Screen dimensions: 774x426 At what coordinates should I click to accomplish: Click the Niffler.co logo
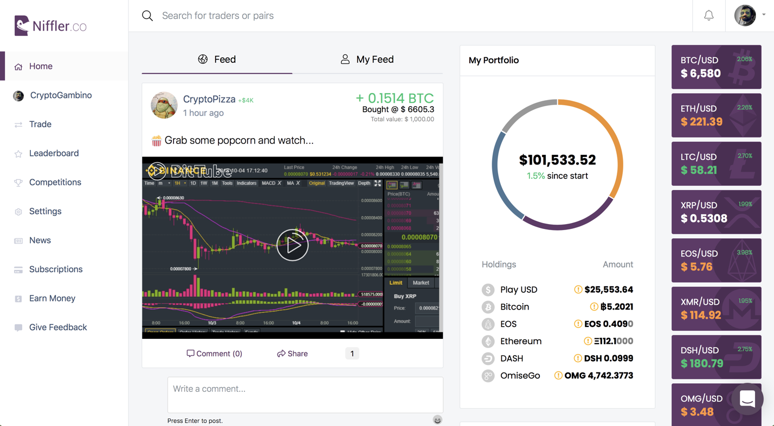(50, 25)
